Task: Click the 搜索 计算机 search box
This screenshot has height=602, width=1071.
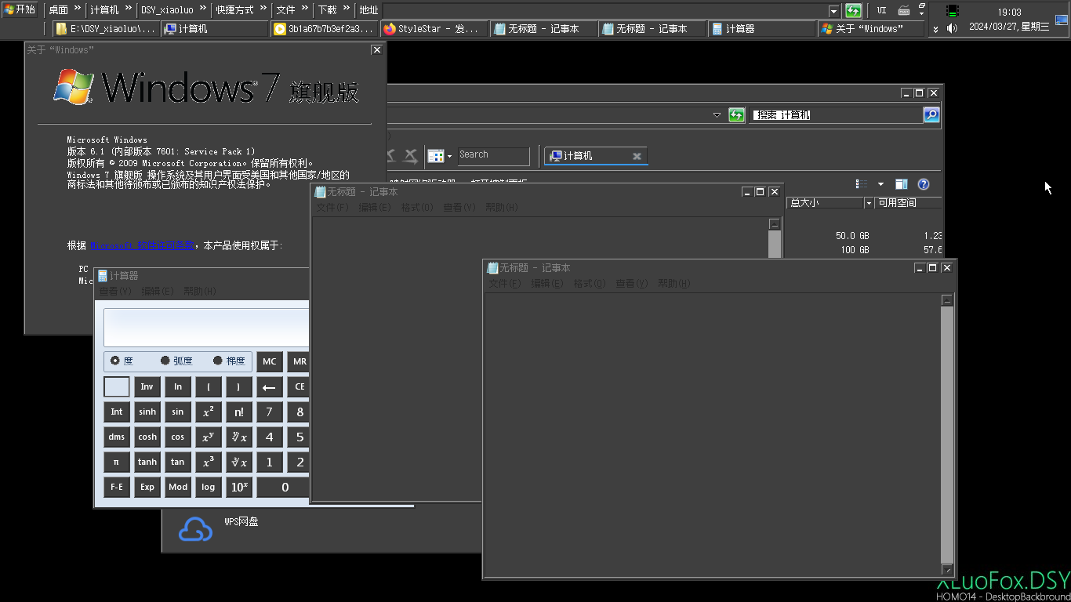Action: tap(835, 115)
